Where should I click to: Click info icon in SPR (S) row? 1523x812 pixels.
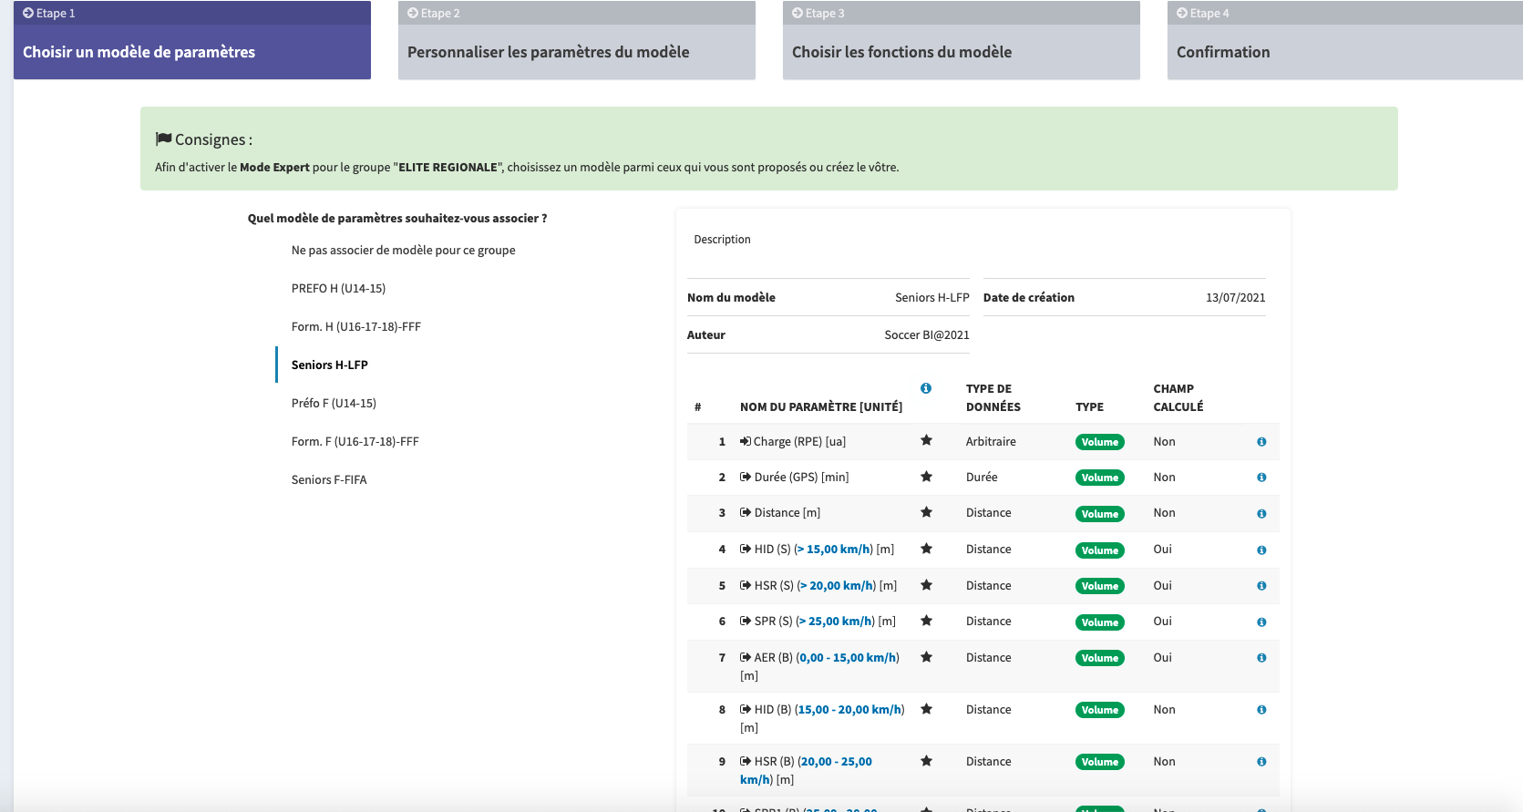tap(1261, 622)
